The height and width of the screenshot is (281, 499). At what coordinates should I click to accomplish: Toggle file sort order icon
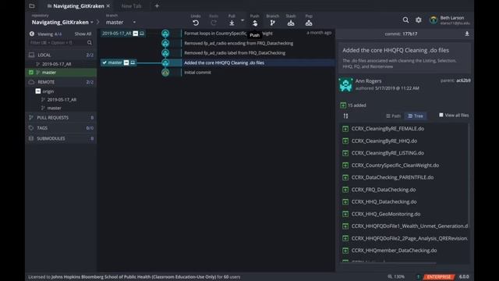[x=346, y=116]
